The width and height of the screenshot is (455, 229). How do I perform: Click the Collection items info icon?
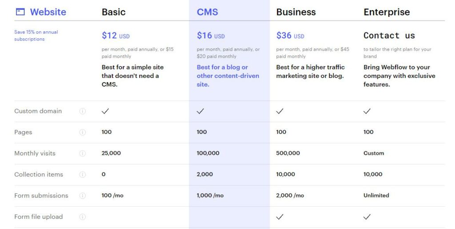(x=83, y=174)
